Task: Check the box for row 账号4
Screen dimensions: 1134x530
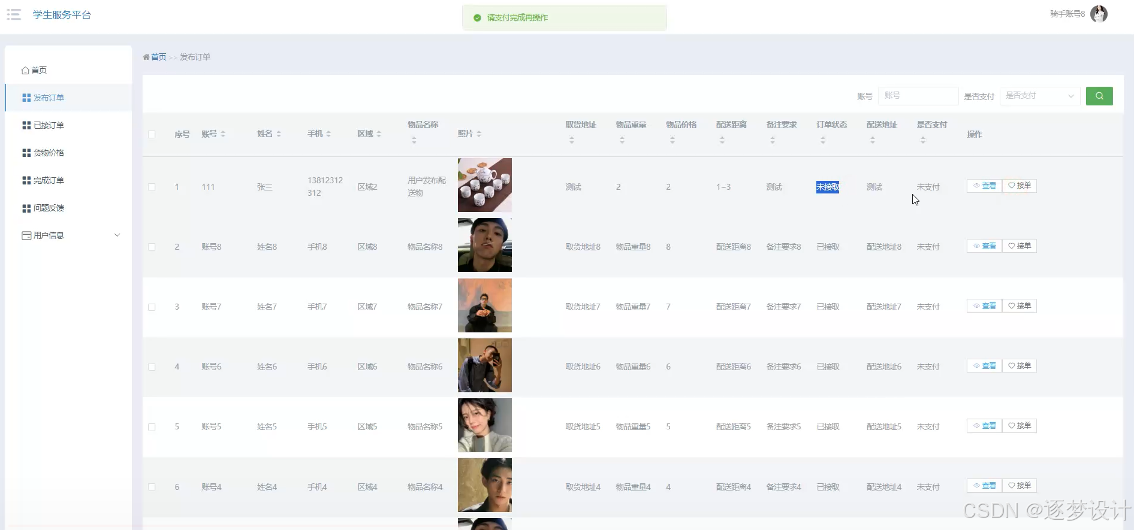Action: coord(152,487)
